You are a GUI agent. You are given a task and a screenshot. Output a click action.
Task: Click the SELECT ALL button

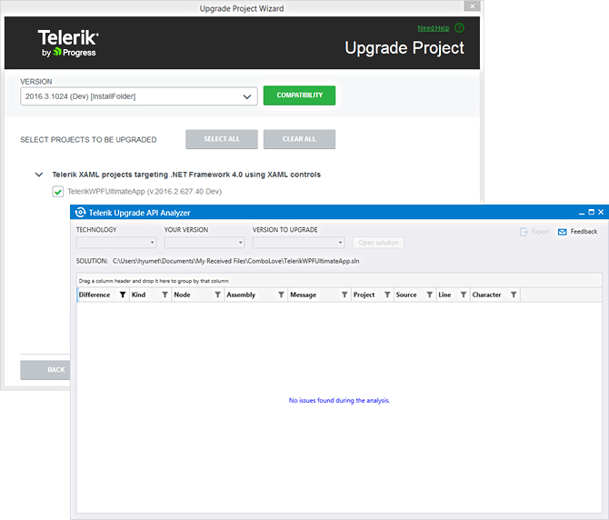coord(222,139)
